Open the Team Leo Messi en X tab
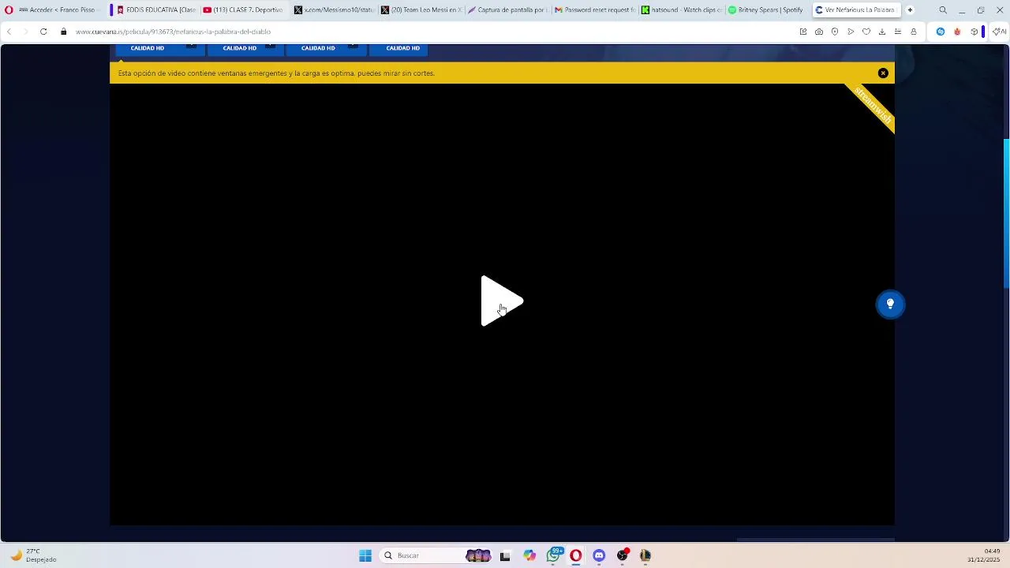Image resolution: width=1010 pixels, height=568 pixels. pos(421,10)
